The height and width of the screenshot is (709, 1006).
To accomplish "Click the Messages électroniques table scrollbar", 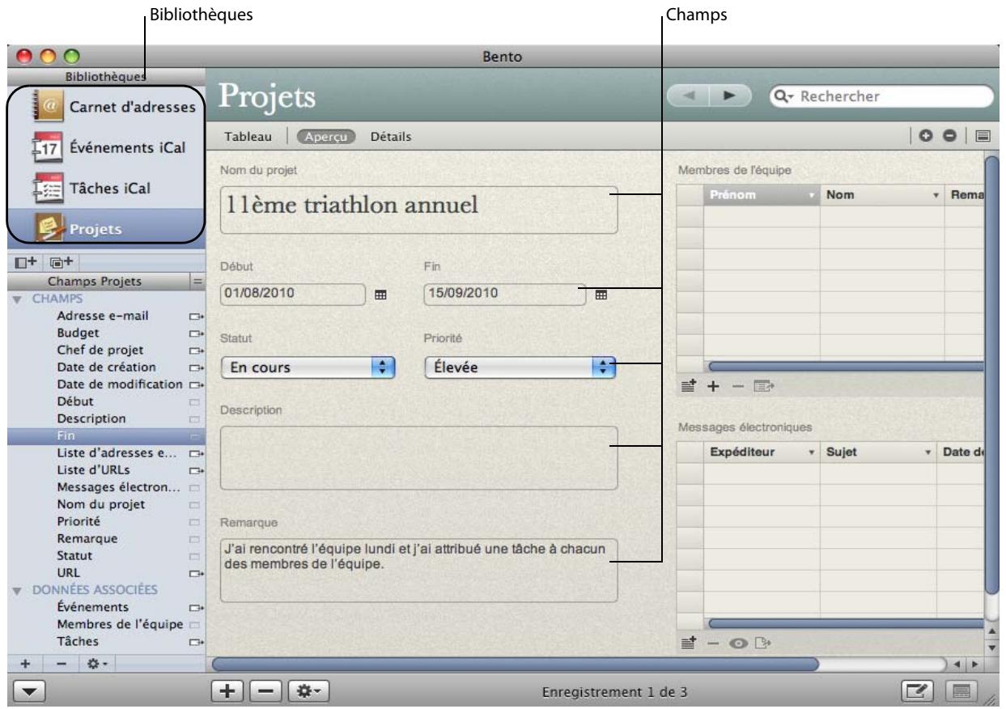I will (x=846, y=622).
